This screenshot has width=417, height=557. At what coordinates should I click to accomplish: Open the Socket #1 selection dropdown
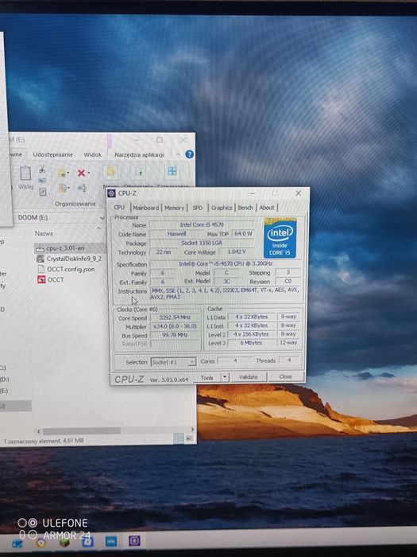[173, 362]
